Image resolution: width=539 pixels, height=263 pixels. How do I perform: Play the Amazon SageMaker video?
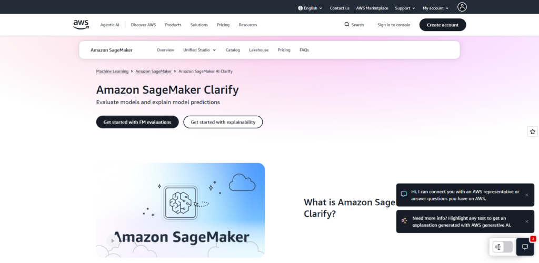coord(112,241)
